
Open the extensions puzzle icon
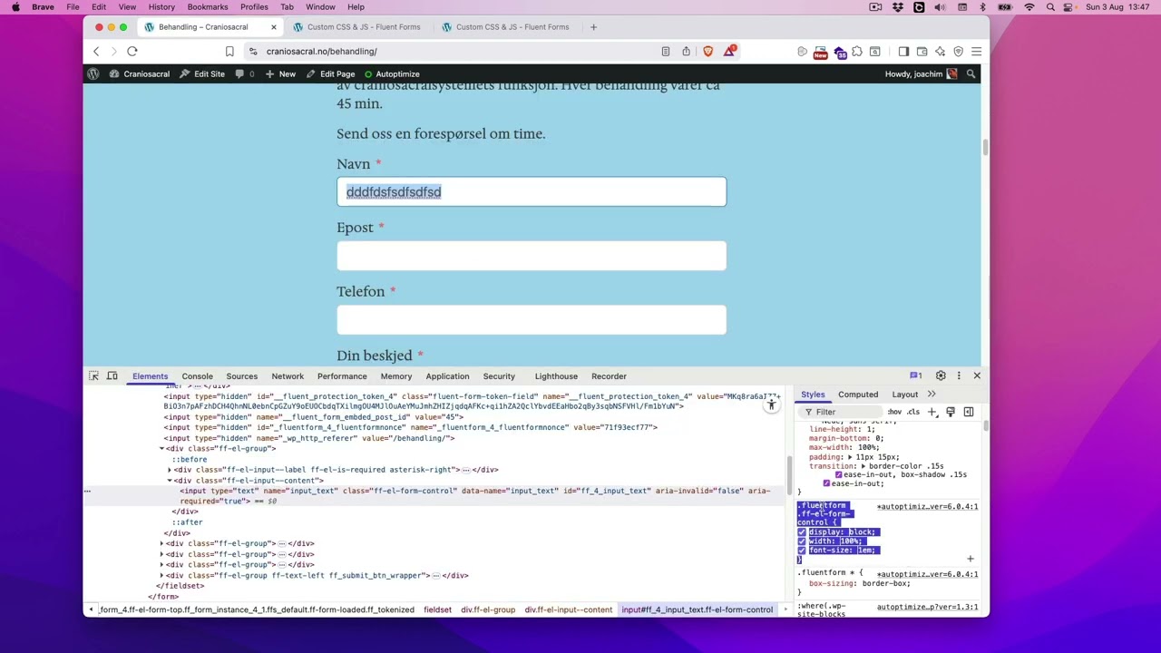pos(856,52)
